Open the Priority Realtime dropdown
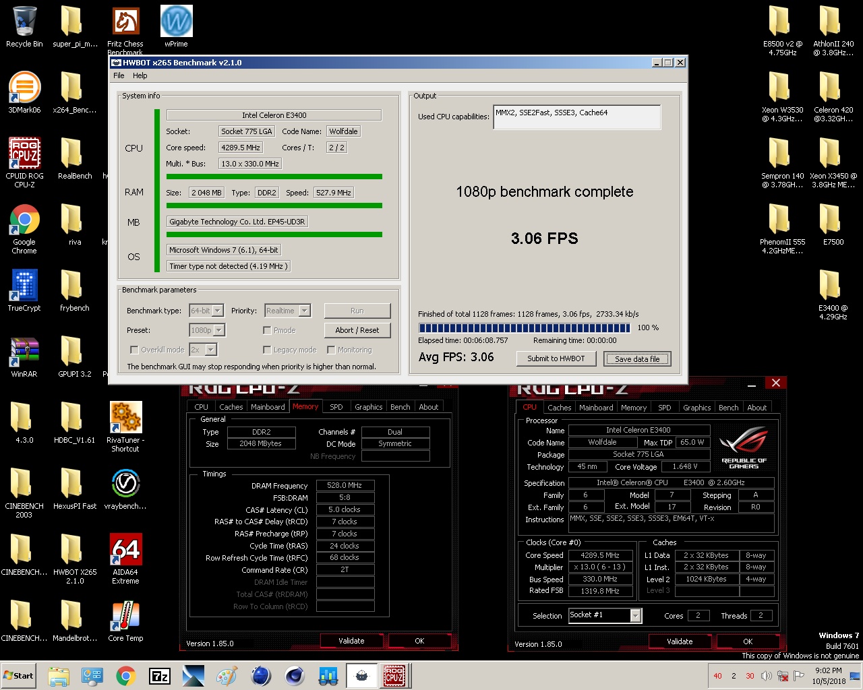 coord(304,311)
